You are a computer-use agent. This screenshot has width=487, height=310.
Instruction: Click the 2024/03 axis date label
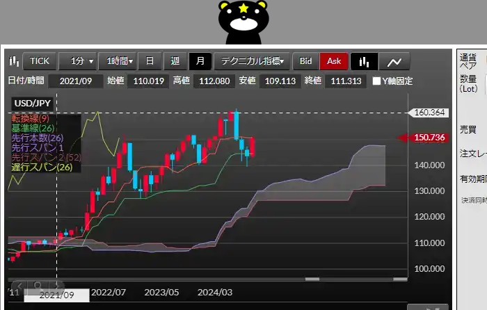pos(215,293)
